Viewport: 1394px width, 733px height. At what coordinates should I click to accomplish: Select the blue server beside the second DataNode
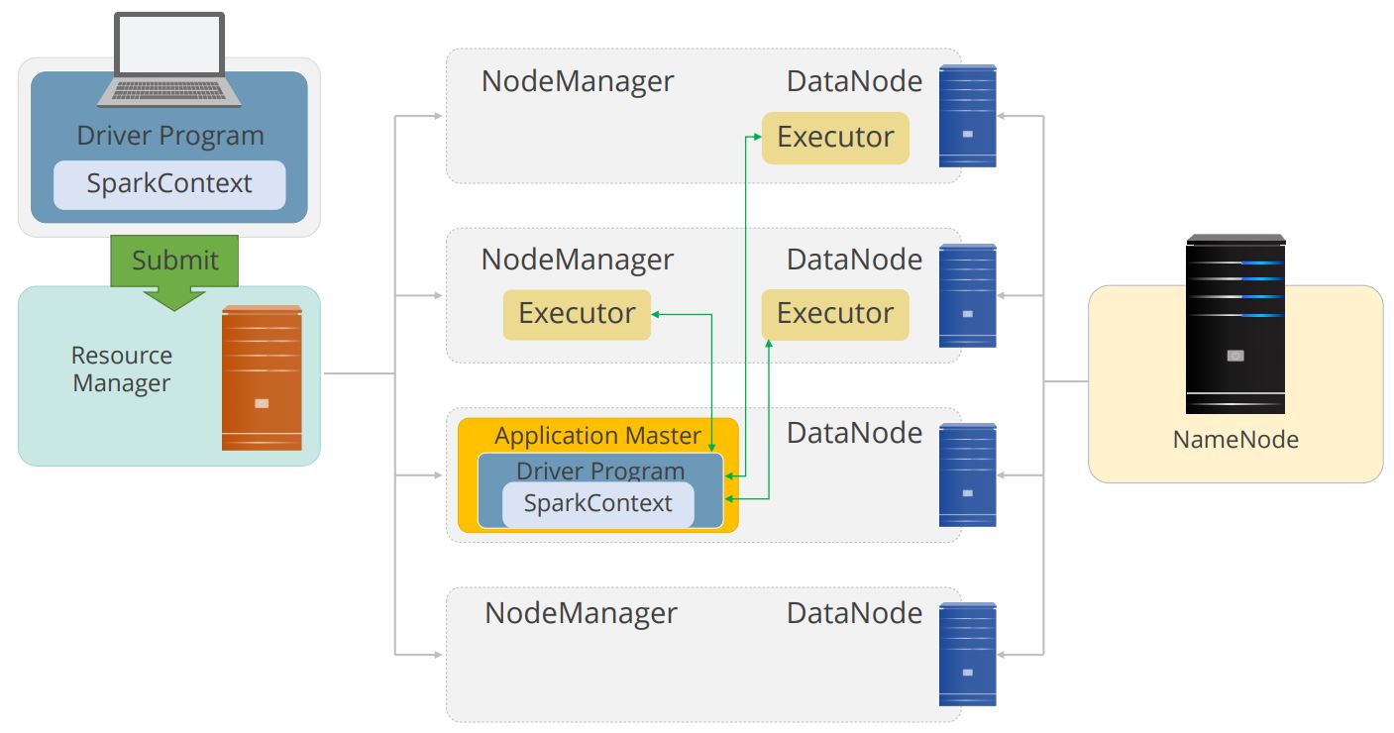pyautogui.click(x=967, y=295)
